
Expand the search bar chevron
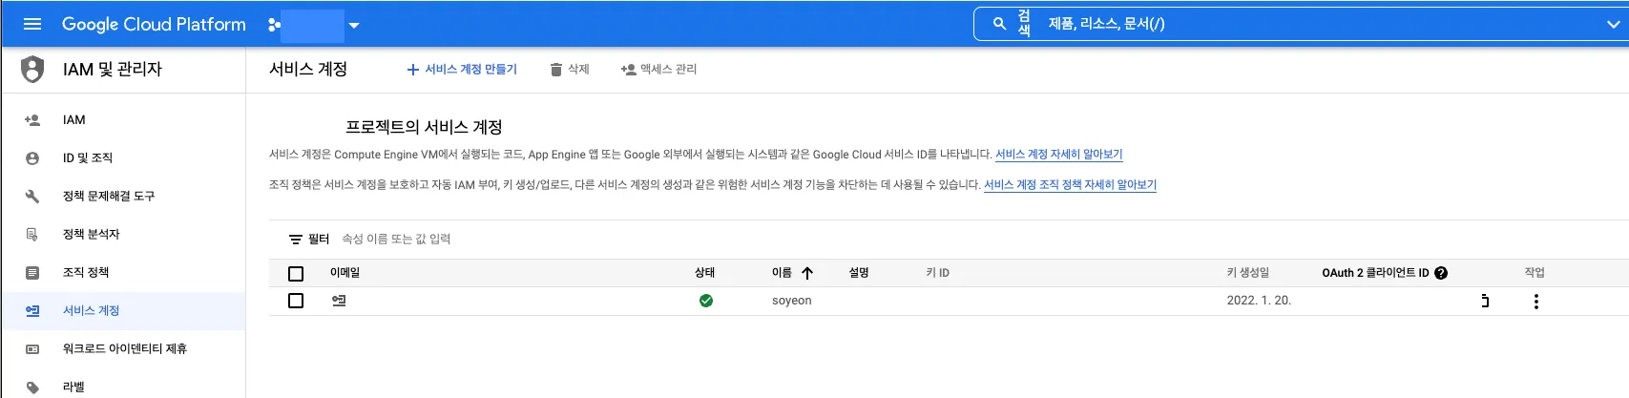[x=1612, y=25]
